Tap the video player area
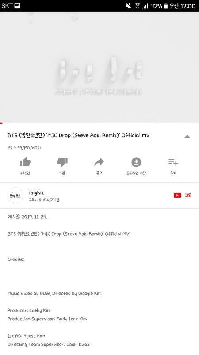199x355 pixels. click(x=99, y=67)
